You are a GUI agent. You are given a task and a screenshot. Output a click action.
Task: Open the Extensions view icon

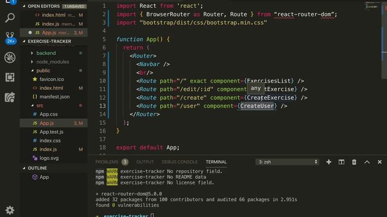[10, 77]
